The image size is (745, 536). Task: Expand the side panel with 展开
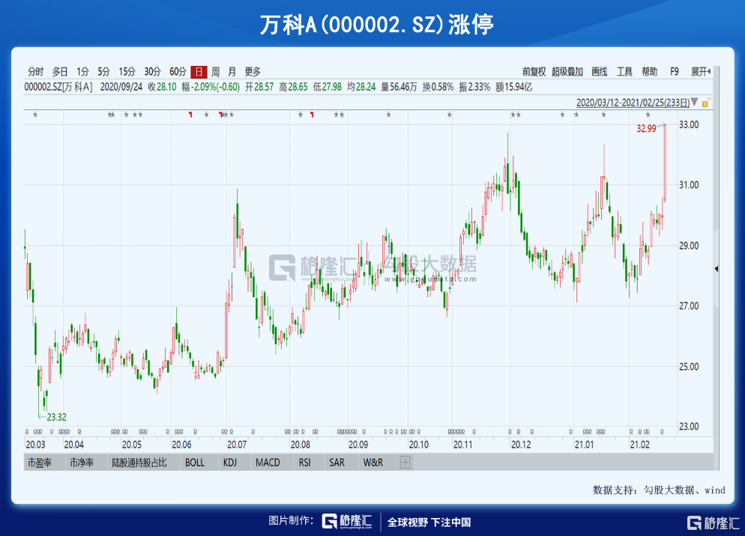tap(701, 72)
